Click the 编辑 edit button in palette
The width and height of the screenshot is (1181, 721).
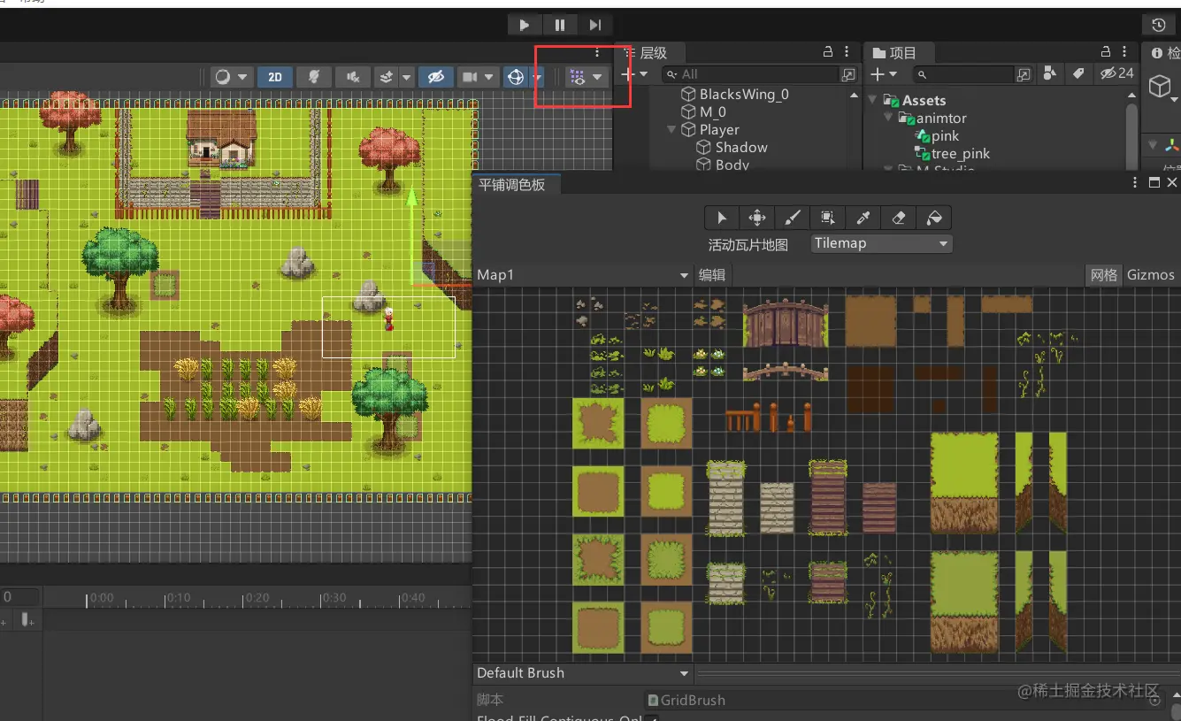[712, 275]
